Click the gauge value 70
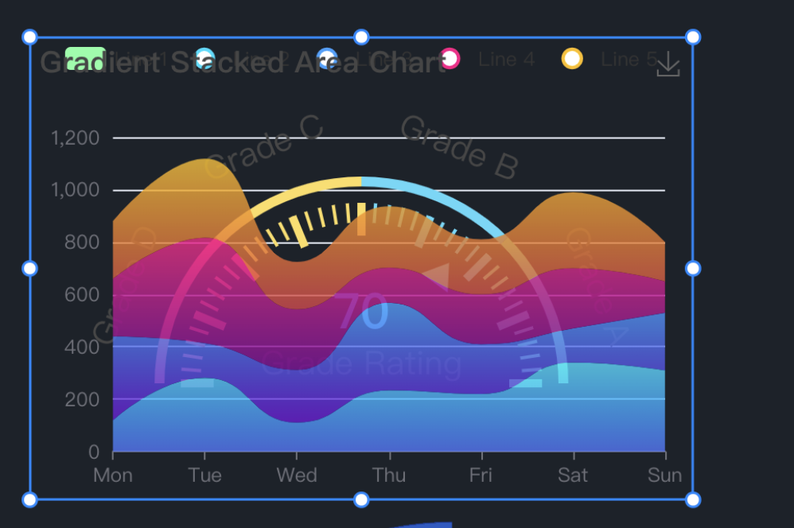The width and height of the screenshot is (794, 528). (x=363, y=312)
